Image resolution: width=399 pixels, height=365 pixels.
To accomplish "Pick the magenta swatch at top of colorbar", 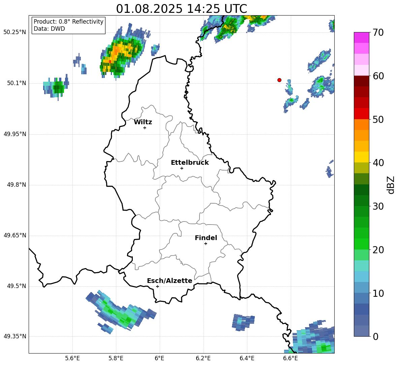I will click(362, 37).
